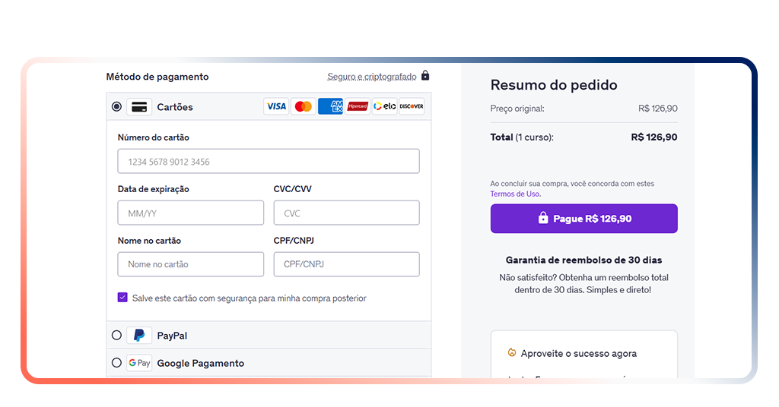Click the Discover card logo
This screenshot has height=407, width=779.
click(x=412, y=106)
